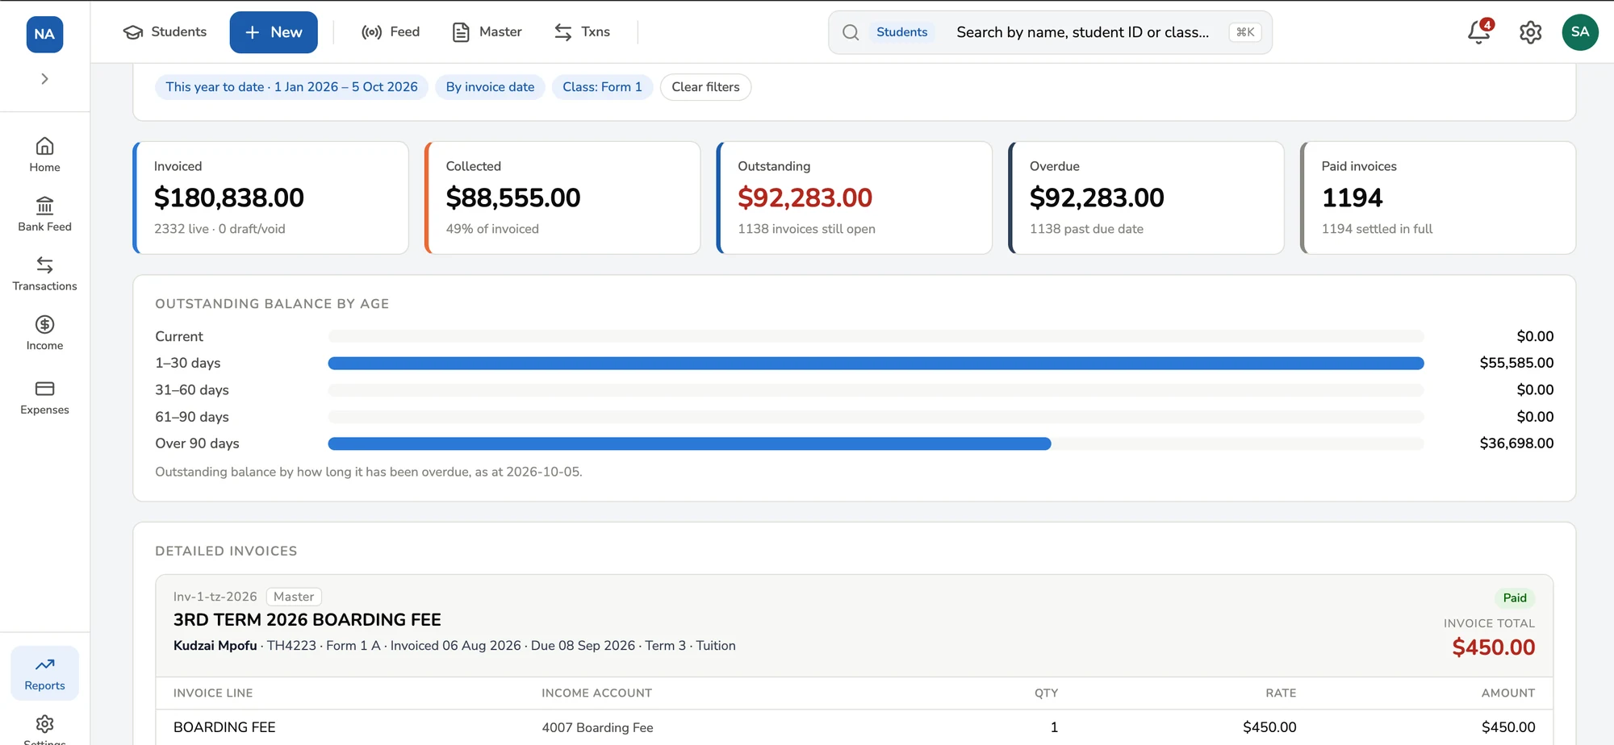Select the Invoiced $180,838.00 card
Screen dimensions: 1614x745
[271, 198]
